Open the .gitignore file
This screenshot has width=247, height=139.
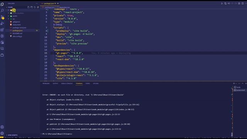point(16,22)
